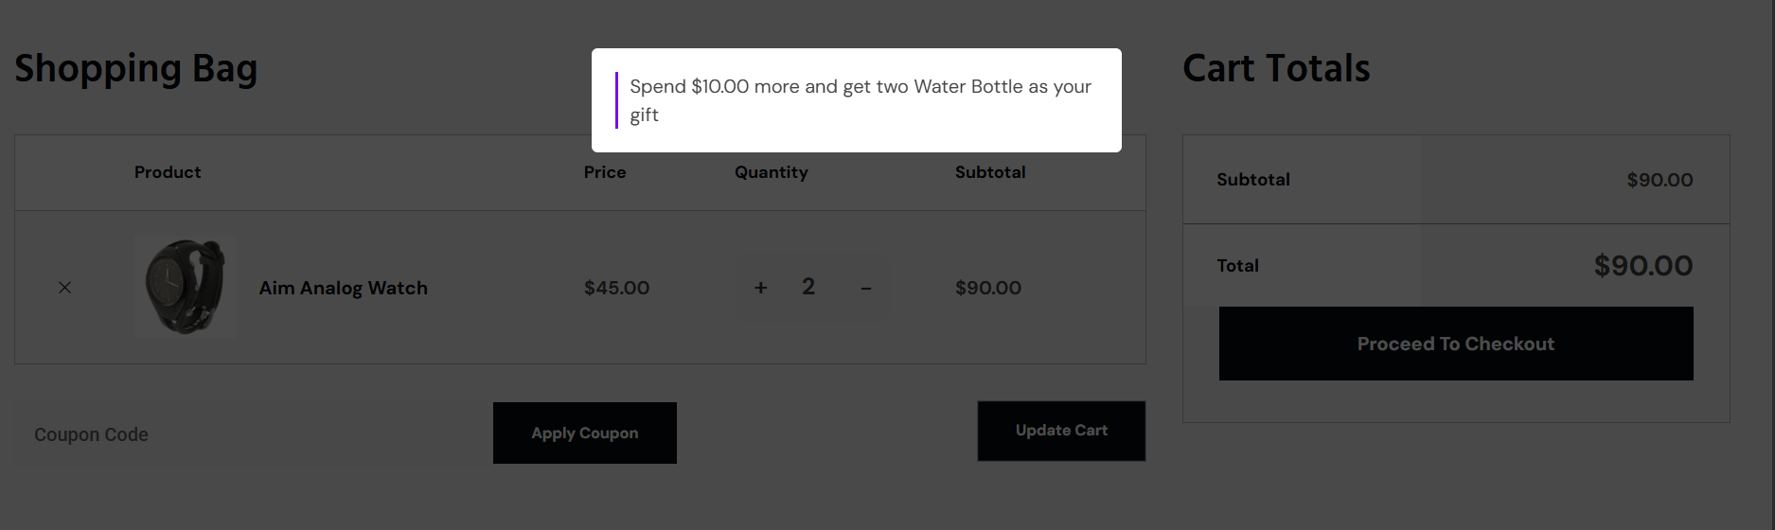1775x530 pixels.
Task: Increase watch quantity with the plus button
Action: click(x=760, y=288)
